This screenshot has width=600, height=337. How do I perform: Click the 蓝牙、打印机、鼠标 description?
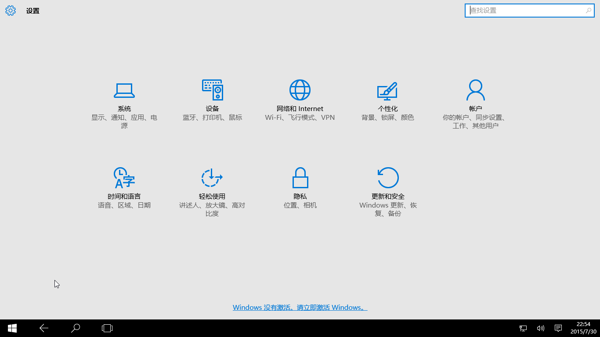pyautogui.click(x=212, y=118)
